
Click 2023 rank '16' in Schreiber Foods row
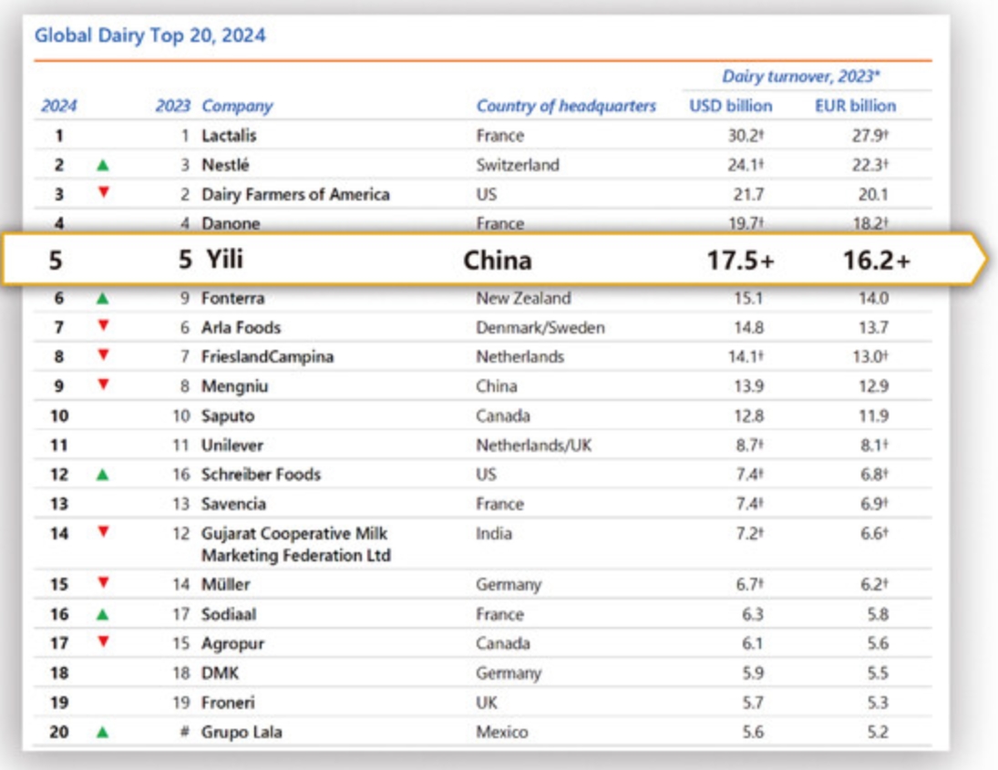(x=181, y=474)
